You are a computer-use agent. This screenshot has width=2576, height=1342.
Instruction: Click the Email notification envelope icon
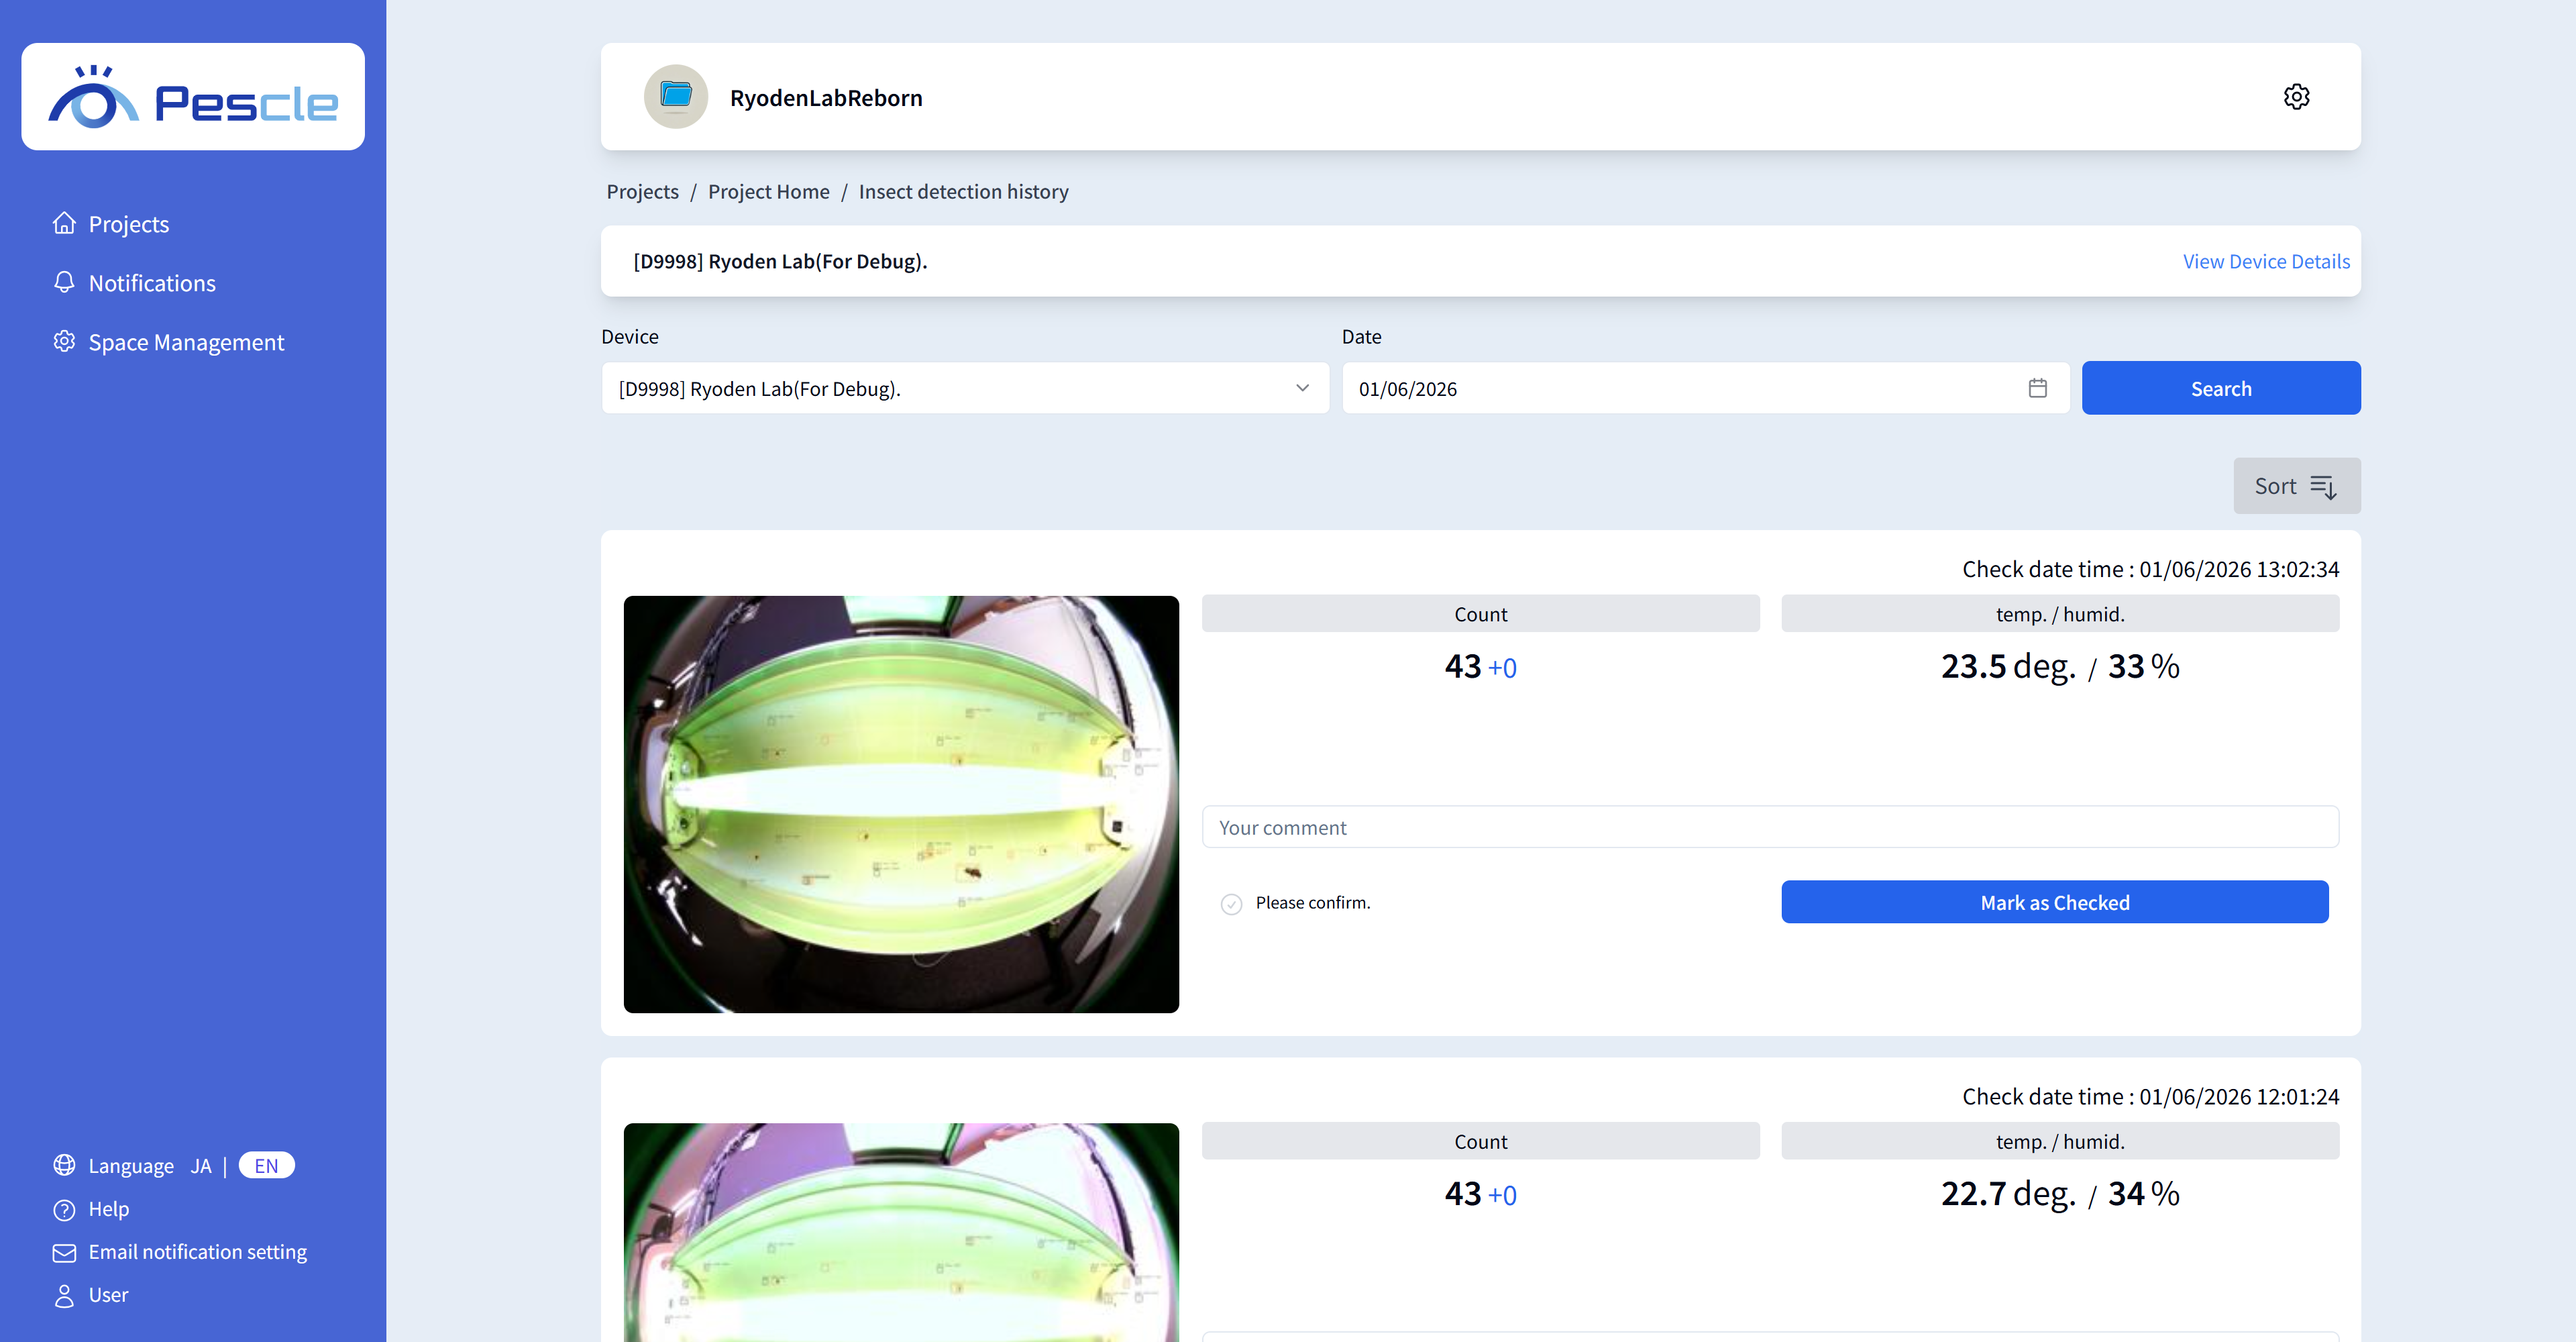[64, 1253]
